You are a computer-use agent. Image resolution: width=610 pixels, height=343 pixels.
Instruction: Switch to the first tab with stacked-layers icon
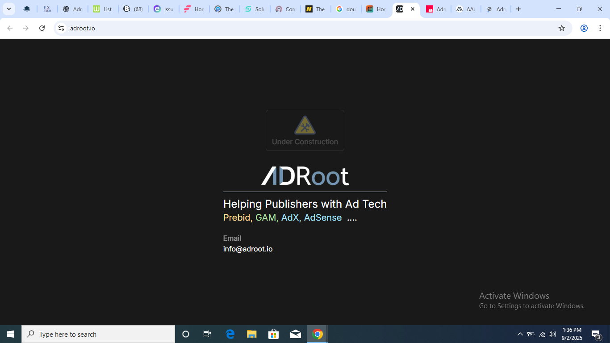point(27,9)
